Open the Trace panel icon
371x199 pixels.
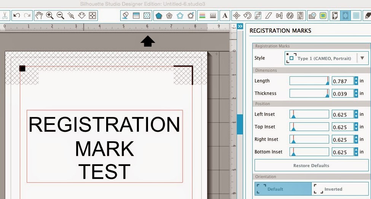click(x=323, y=16)
